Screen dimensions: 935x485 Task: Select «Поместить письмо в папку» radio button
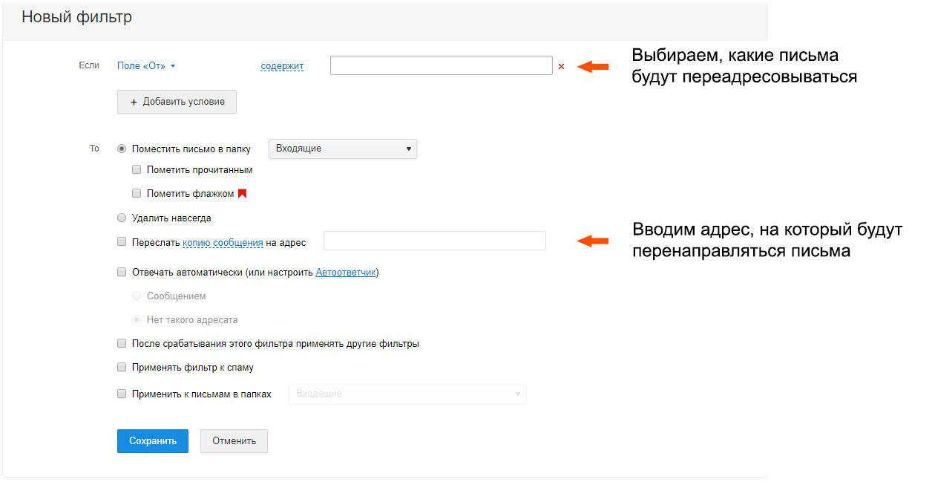[122, 149]
